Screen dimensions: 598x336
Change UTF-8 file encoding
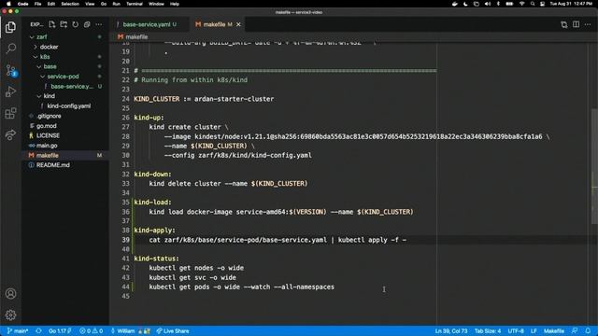point(516,331)
